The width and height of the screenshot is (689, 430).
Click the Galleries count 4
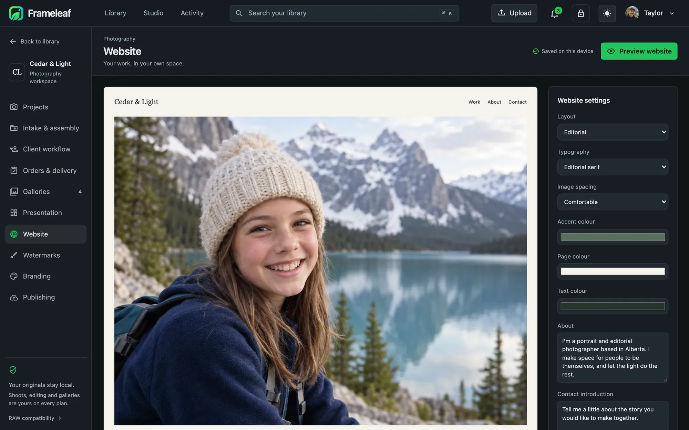[80, 192]
